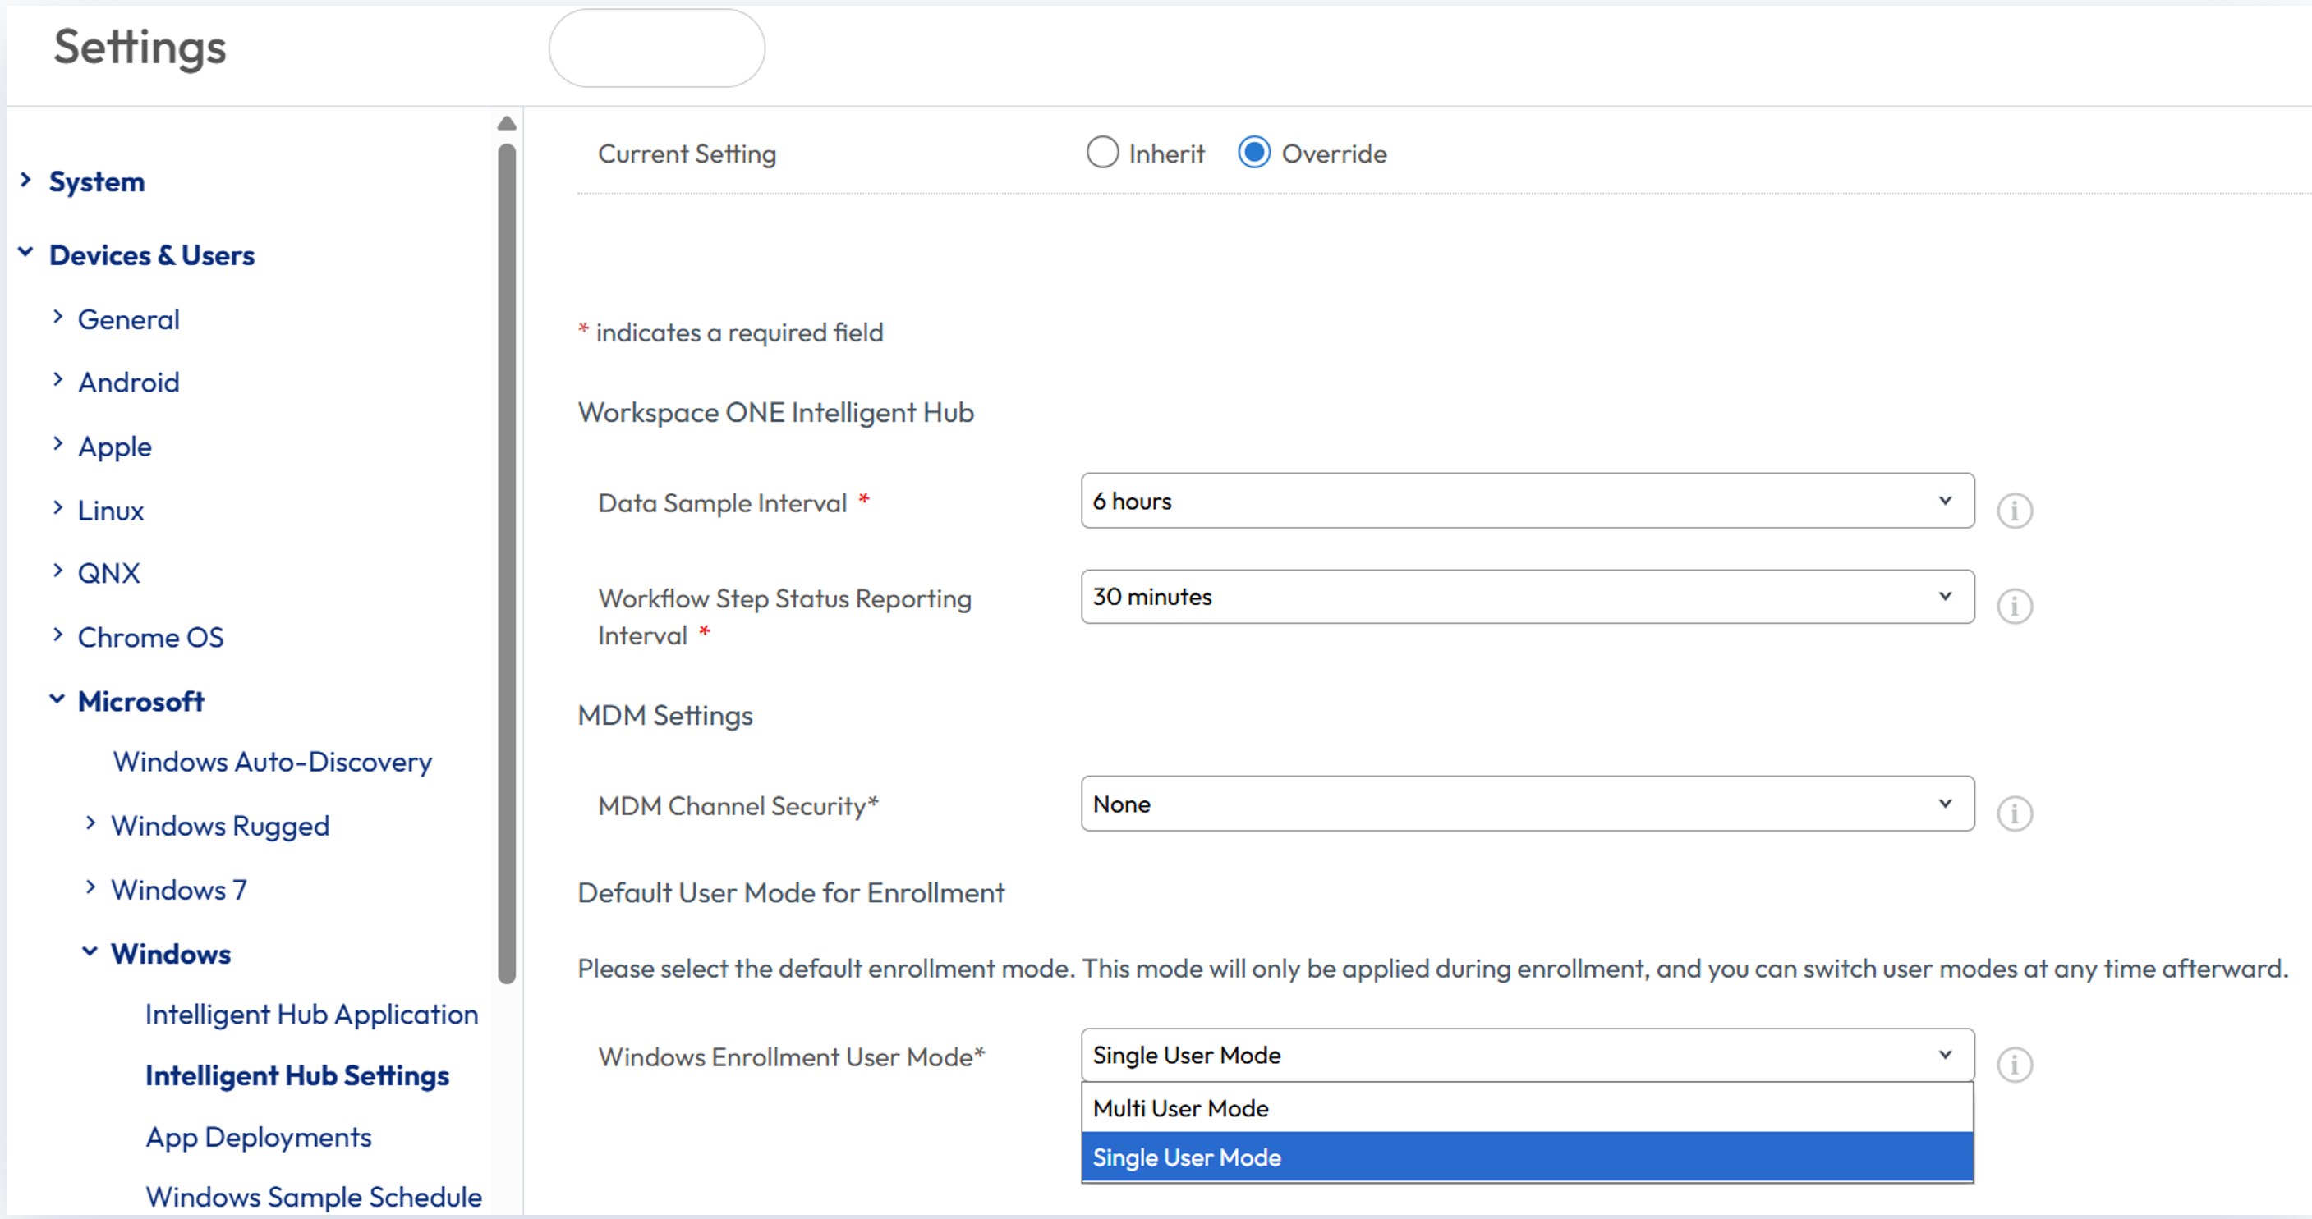Expand the Android node chevron

coord(57,380)
